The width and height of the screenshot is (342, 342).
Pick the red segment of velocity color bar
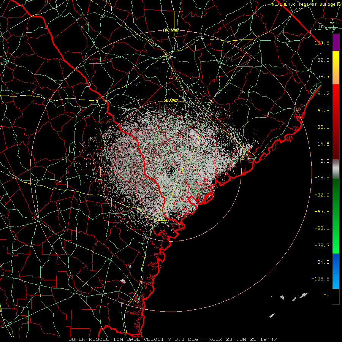(336, 122)
